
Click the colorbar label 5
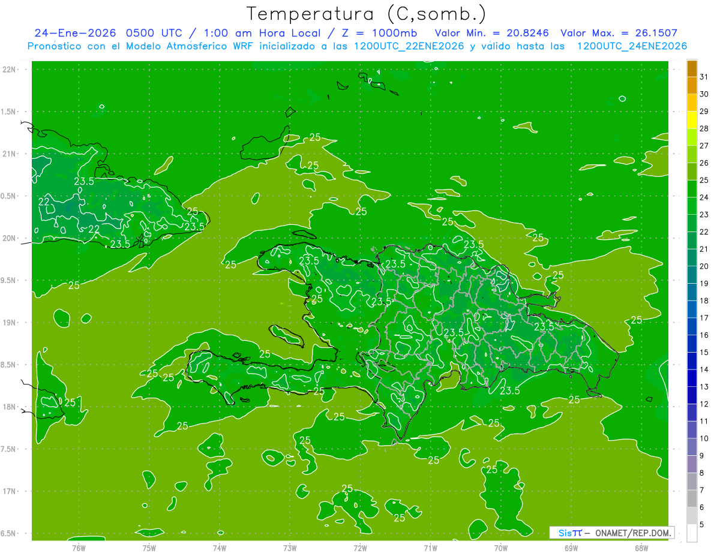click(702, 525)
